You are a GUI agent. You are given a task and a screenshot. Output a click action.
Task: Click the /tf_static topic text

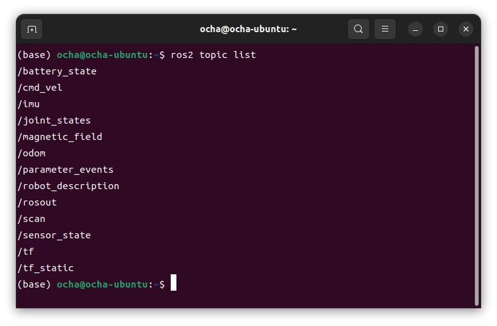pyautogui.click(x=46, y=268)
